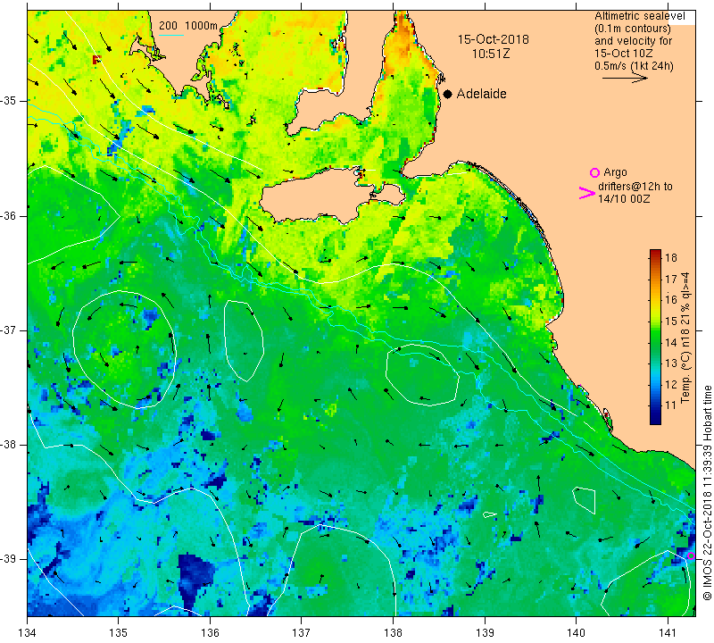Click the '15-Oct-2018' date label
This screenshot has height=643, width=714.
point(494,39)
